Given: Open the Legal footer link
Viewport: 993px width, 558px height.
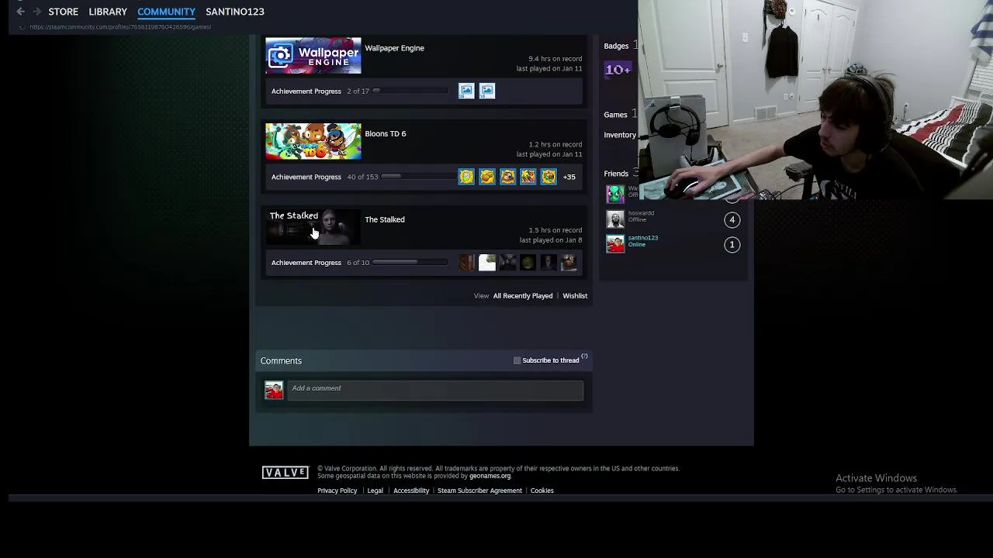Looking at the screenshot, I should (x=375, y=491).
